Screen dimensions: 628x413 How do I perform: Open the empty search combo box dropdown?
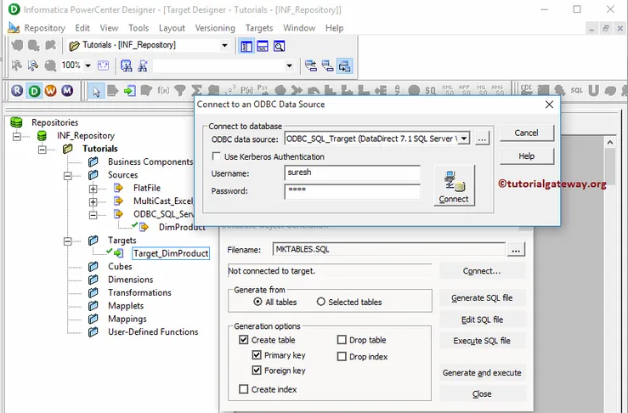(x=289, y=65)
